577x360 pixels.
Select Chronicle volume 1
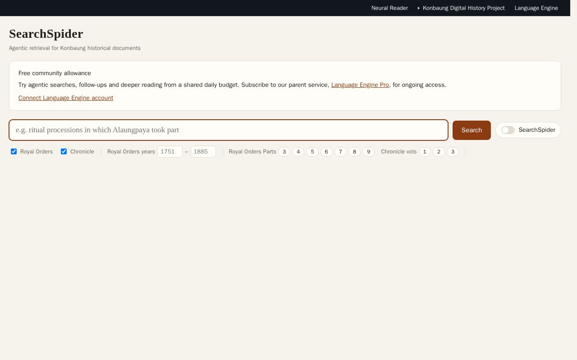pos(425,152)
